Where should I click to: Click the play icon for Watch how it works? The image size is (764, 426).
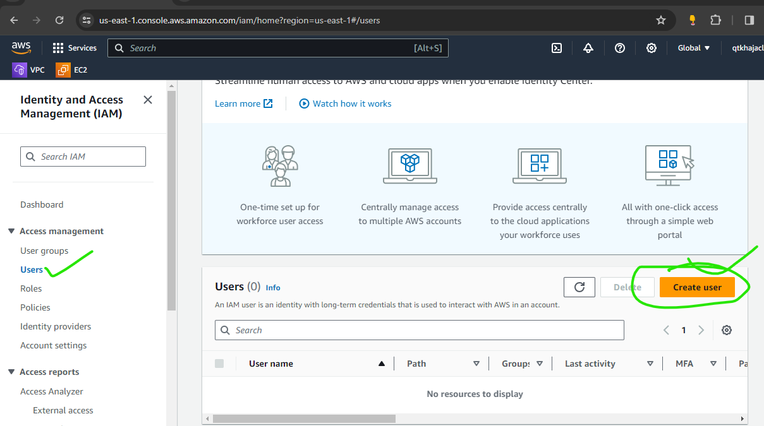click(x=304, y=104)
